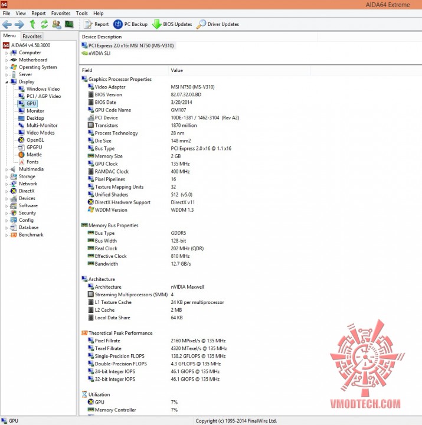Click the Device Description column header
The height and width of the screenshot is (425, 422).
(198, 37)
